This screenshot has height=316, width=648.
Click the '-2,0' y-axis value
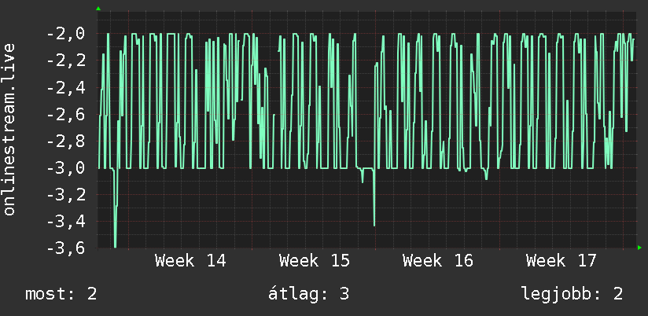(x=66, y=34)
